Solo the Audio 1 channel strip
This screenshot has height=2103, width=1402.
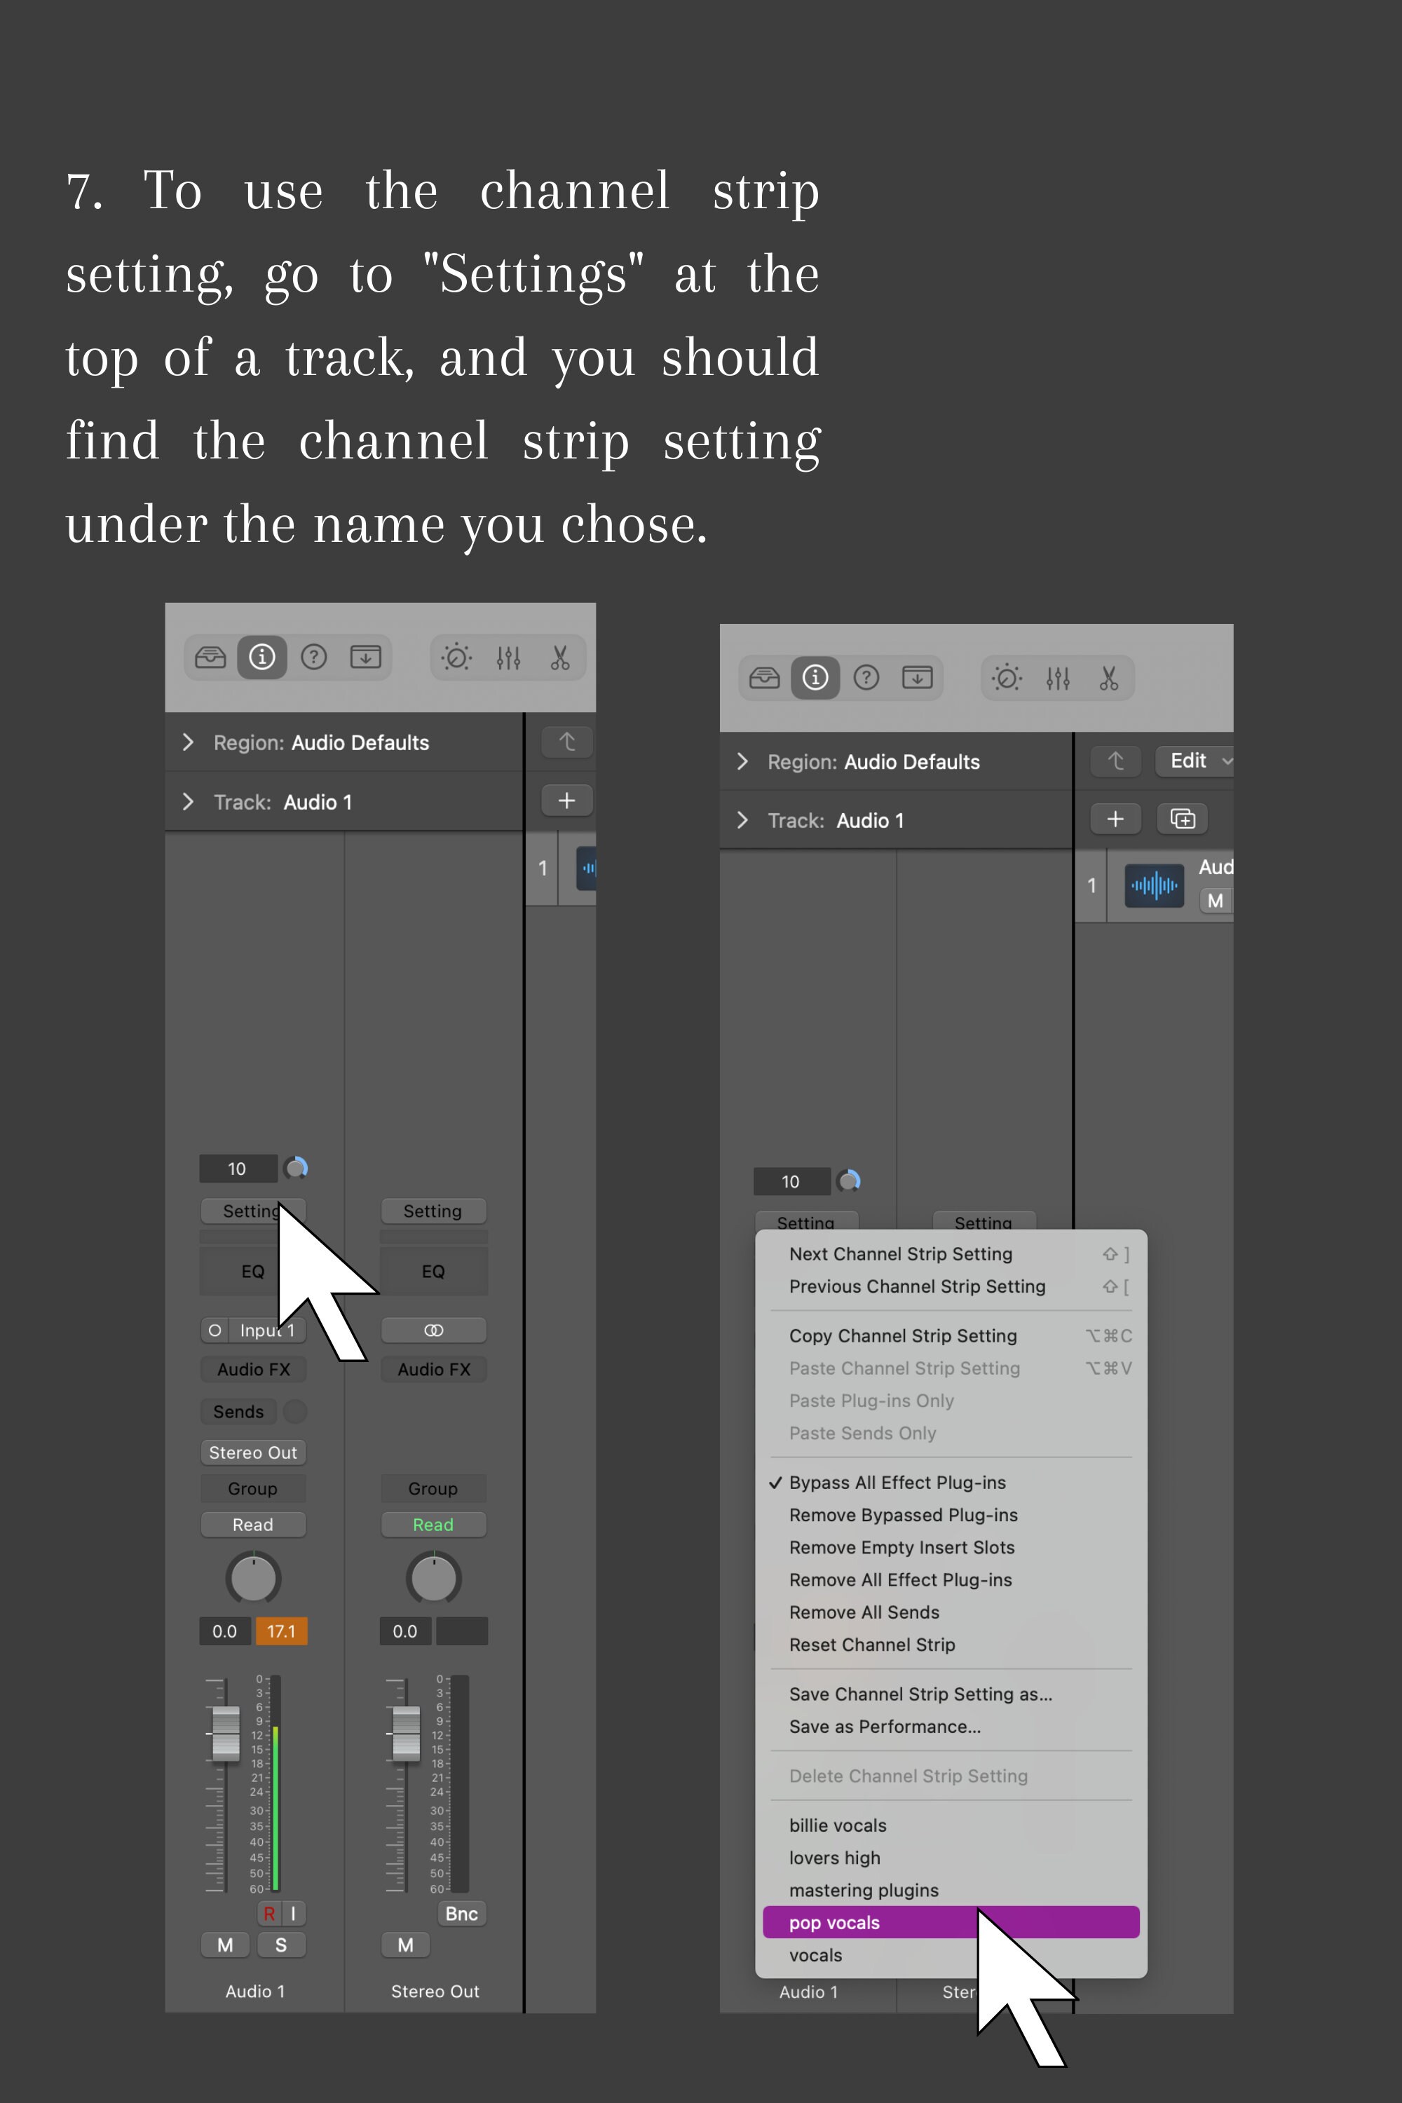point(282,1944)
